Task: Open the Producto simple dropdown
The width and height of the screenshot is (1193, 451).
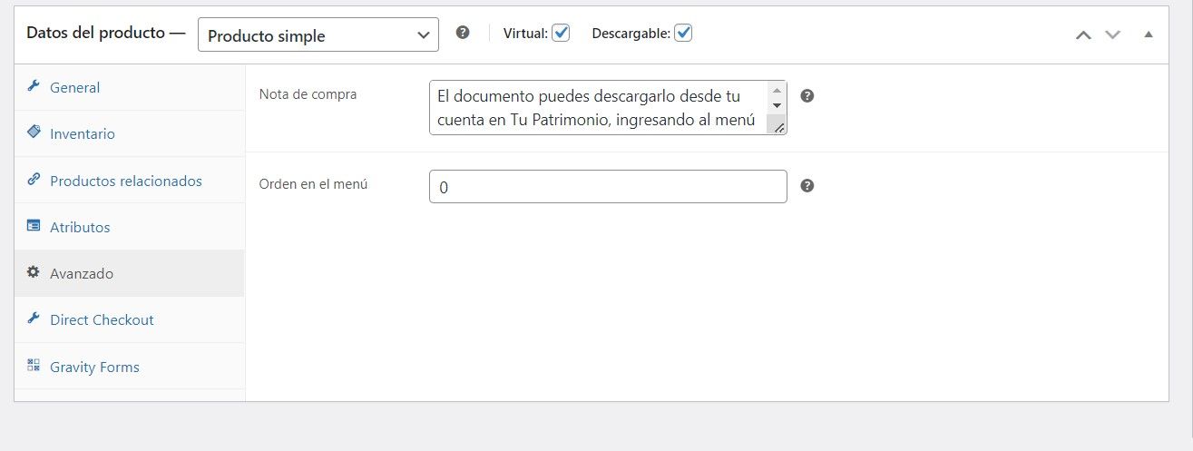Action: pos(318,34)
